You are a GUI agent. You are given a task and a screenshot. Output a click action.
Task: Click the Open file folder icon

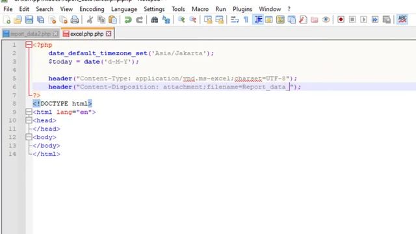point(18,19)
